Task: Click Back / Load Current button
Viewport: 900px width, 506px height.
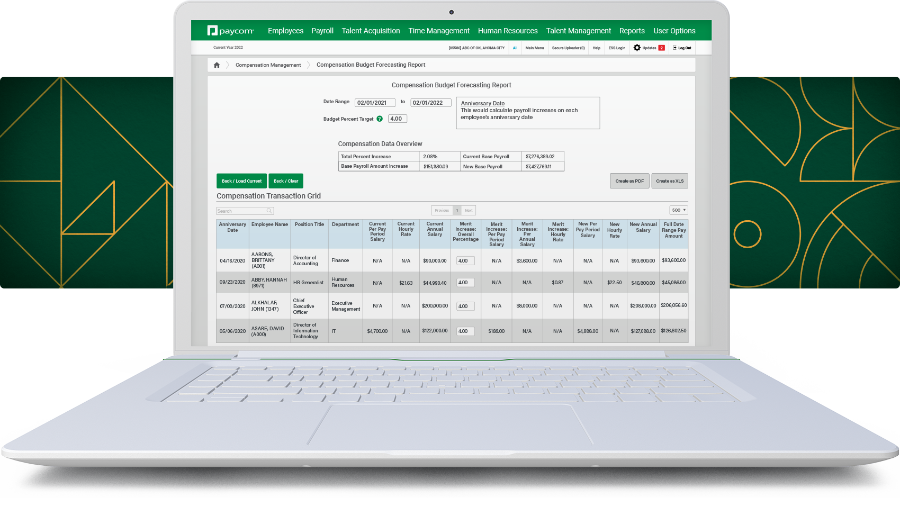Action: click(241, 181)
